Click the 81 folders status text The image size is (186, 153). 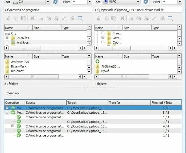[11, 84]
